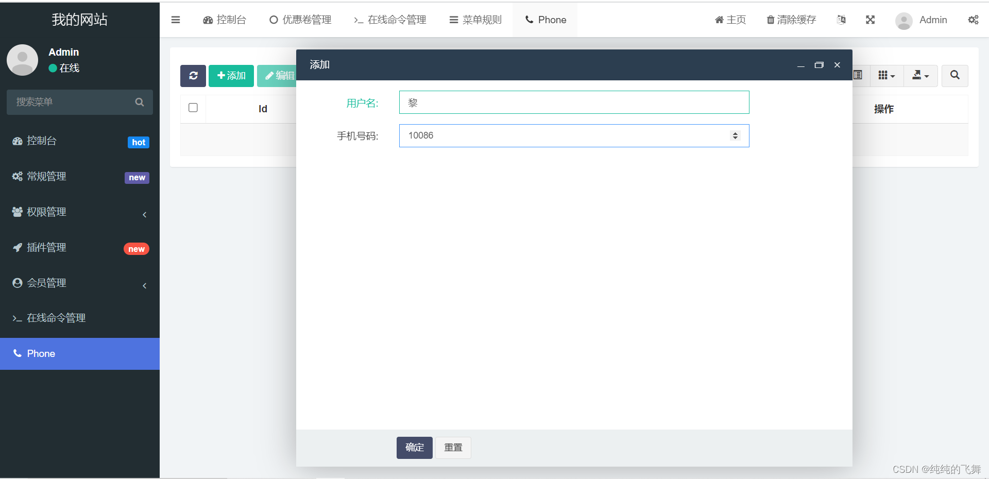Click the gear settings icon at top right
The image size is (989, 479).
click(974, 20)
